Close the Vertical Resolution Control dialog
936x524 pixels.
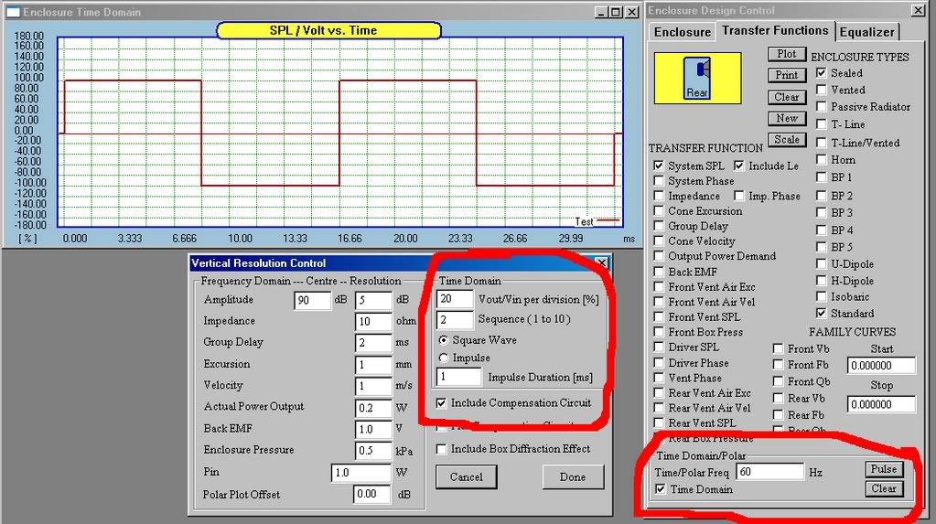(x=602, y=263)
